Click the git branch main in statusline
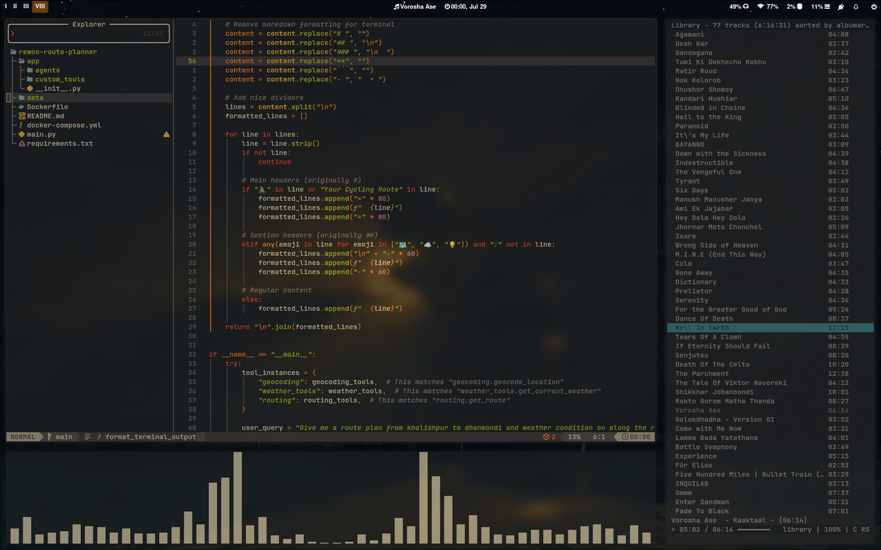 coord(60,437)
